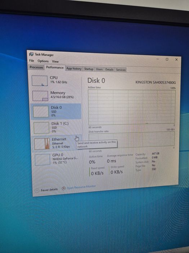Open the File menu
Viewport: 189px width, 253px height.
pos(32,61)
